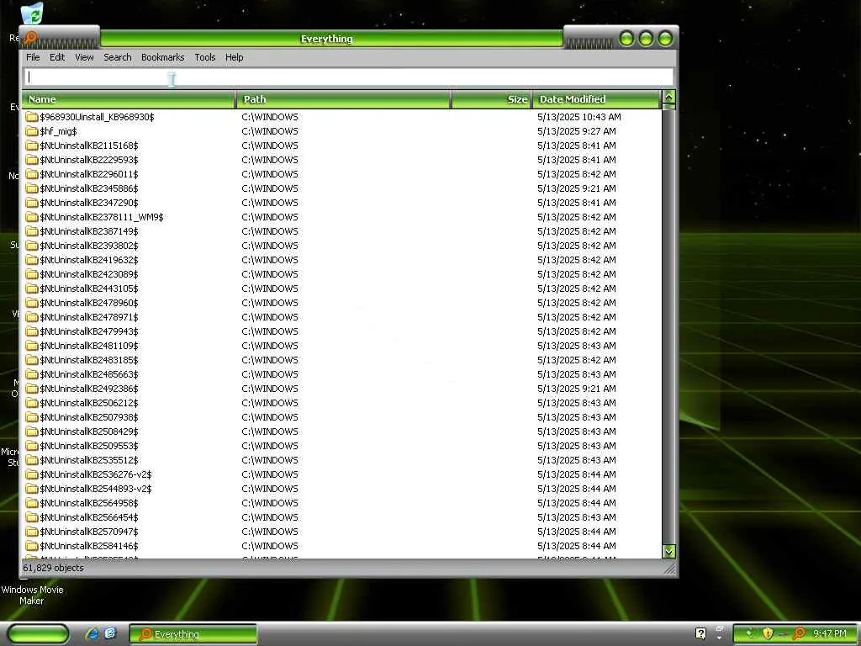The width and height of the screenshot is (861, 646).
Task: Sort results by Path column header
Action: 343,99
